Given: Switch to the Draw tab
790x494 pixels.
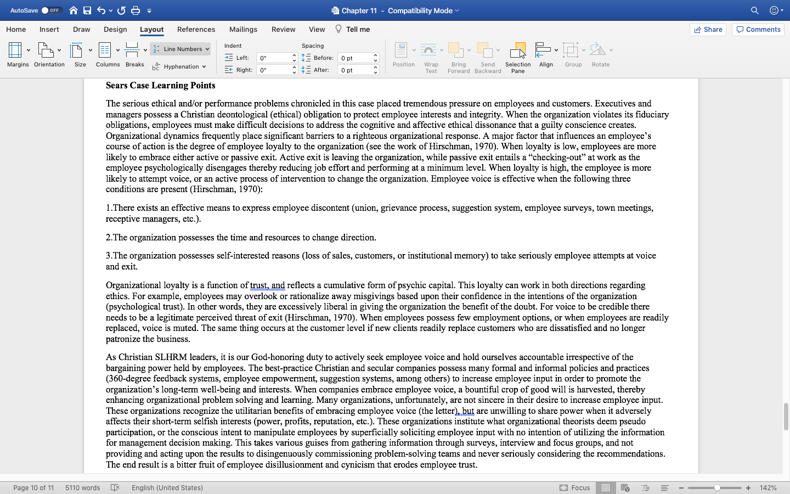Looking at the screenshot, I should (x=82, y=29).
